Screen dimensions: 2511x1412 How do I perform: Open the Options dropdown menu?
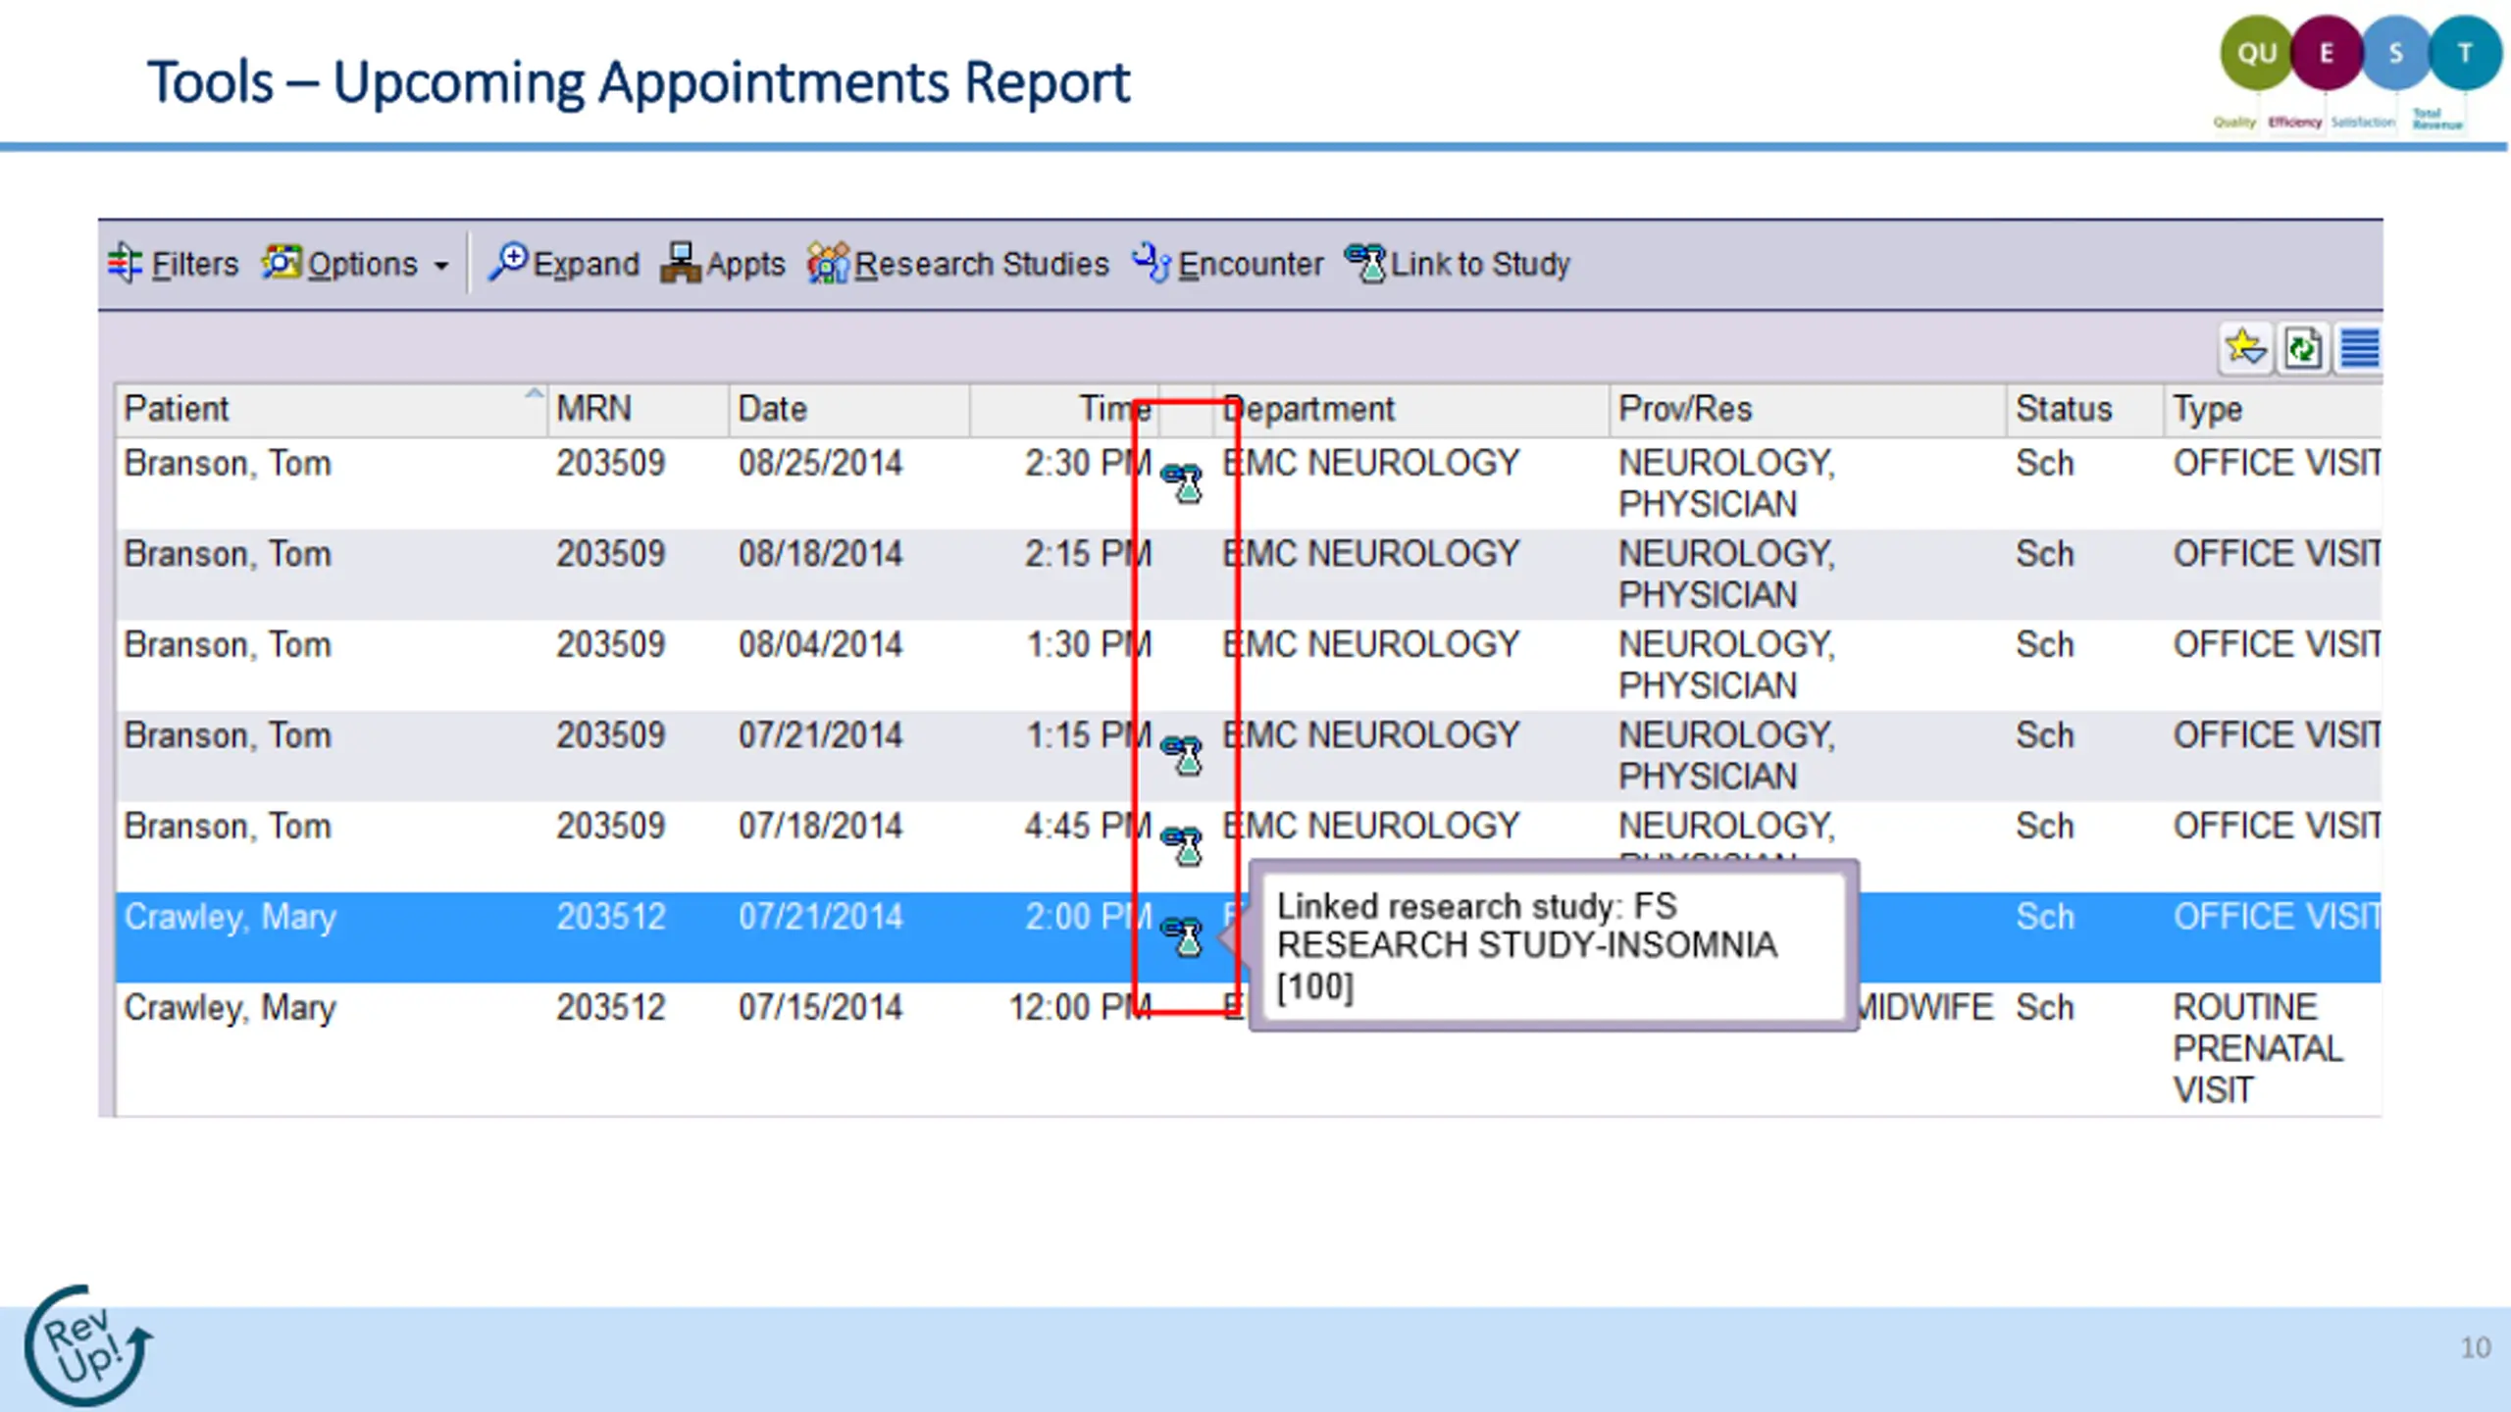(x=356, y=264)
